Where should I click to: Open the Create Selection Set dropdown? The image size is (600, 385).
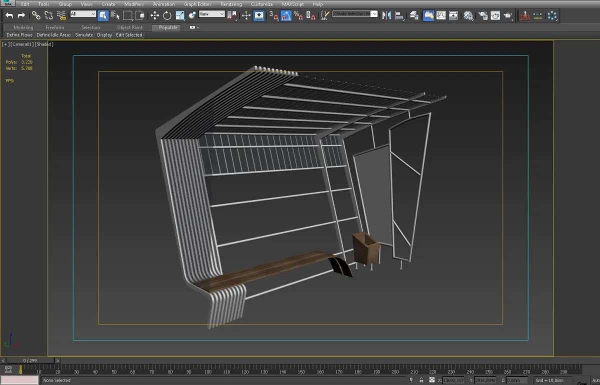[x=355, y=14]
